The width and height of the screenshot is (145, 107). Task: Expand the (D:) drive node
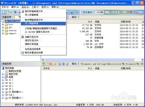(x=3, y=83)
